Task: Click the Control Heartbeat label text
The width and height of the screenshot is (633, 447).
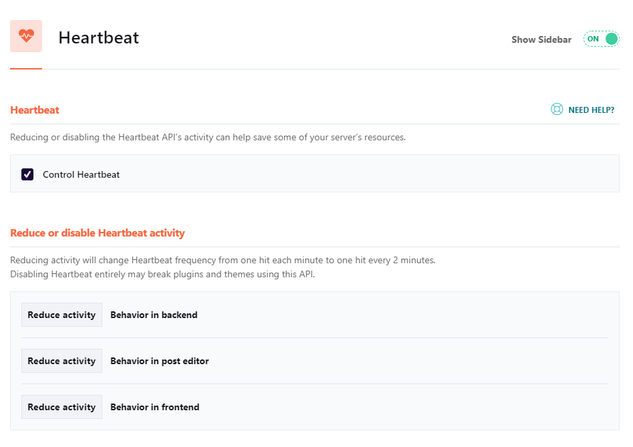Action: tap(80, 174)
